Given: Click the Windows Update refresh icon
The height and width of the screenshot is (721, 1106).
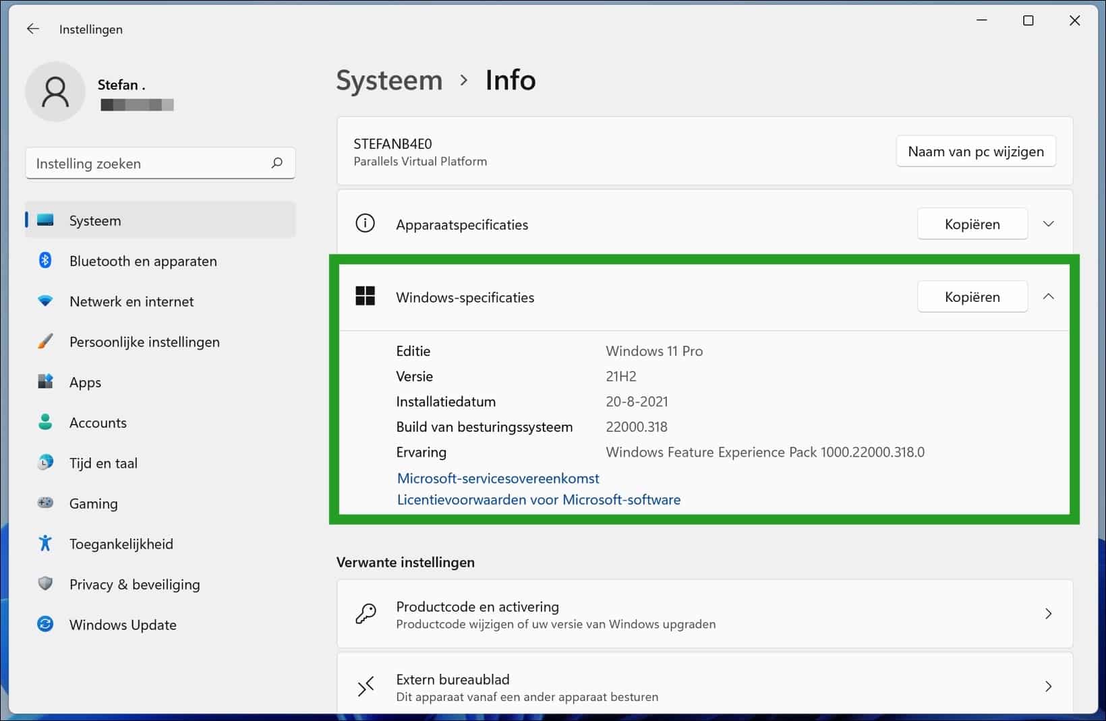Looking at the screenshot, I should (45, 624).
